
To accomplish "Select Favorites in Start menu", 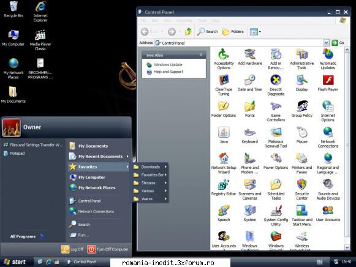I will 99,167.
